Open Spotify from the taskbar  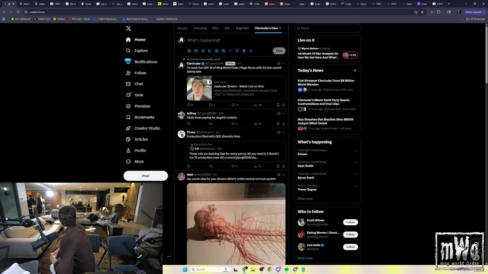[x=286, y=269]
